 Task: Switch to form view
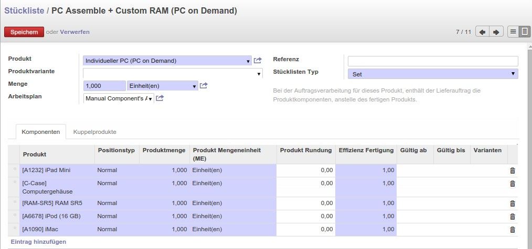tap(525, 32)
